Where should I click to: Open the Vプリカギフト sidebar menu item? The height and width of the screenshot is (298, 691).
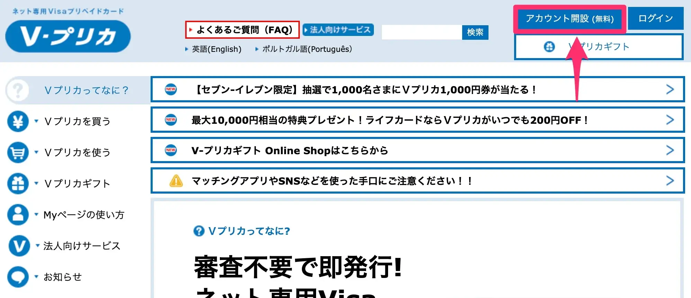[x=77, y=184]
